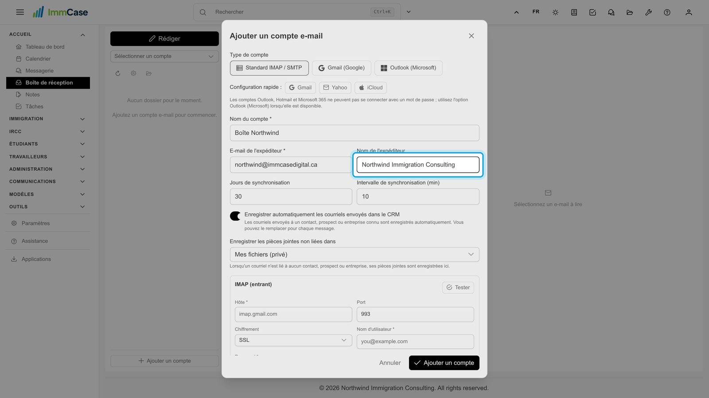
Task: Click Annuler in the dialog
Action: coord(390,363)
